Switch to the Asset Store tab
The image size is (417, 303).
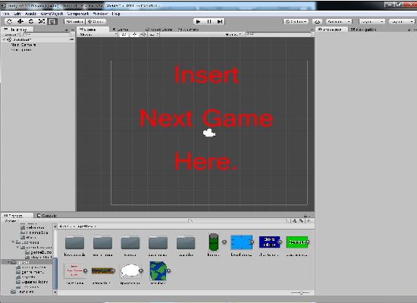pos(159,30)
